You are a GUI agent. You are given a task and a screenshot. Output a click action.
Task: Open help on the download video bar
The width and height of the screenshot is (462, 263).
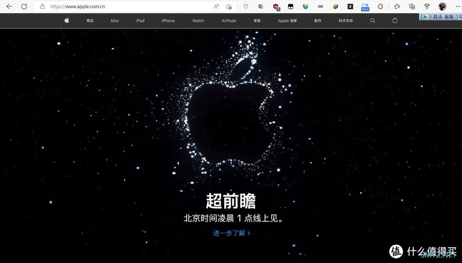pos(460,17)
